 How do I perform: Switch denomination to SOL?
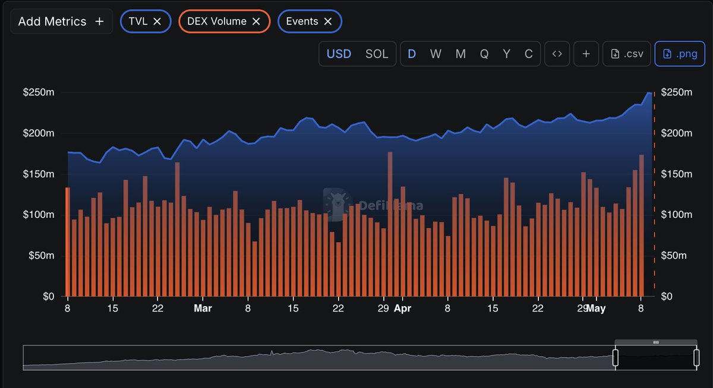pos(377,54)
